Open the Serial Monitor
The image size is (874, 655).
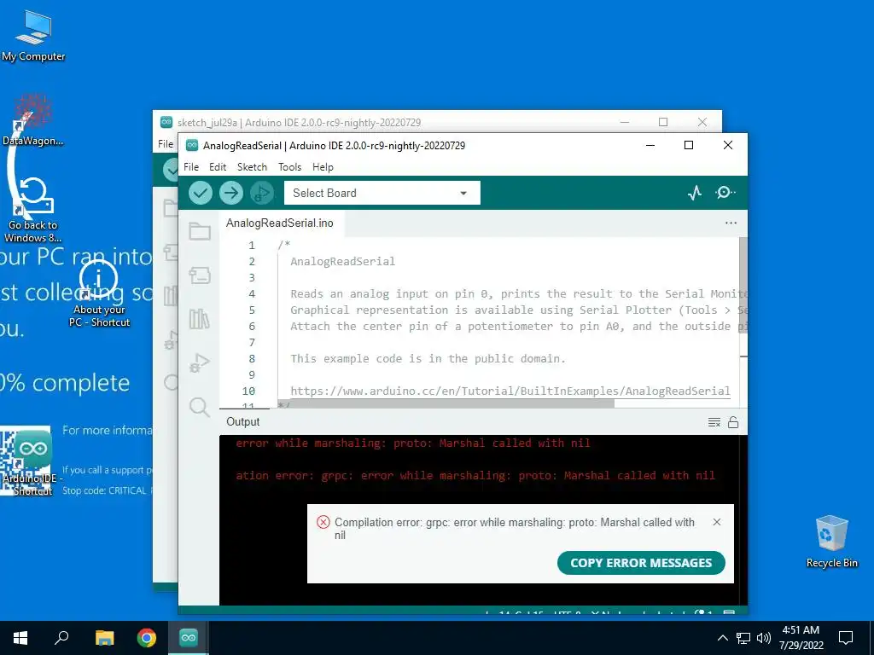pyautogui.click(x=725, y=193)
